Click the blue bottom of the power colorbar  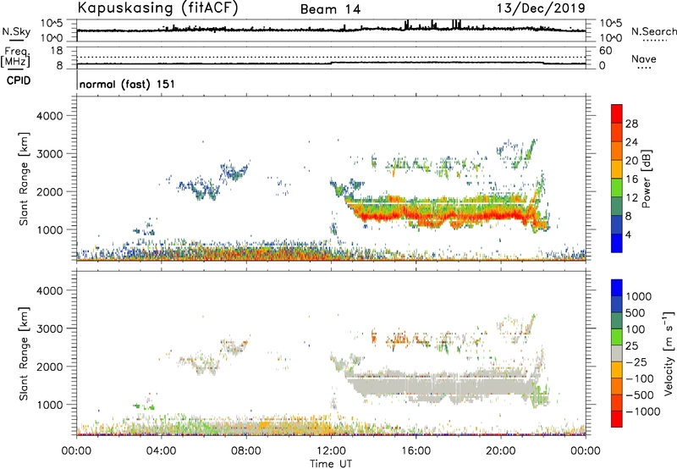coord(617,243)
